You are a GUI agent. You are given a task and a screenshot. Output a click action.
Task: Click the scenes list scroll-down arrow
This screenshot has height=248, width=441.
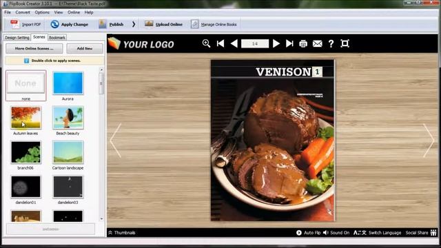[x=101, y=219]
